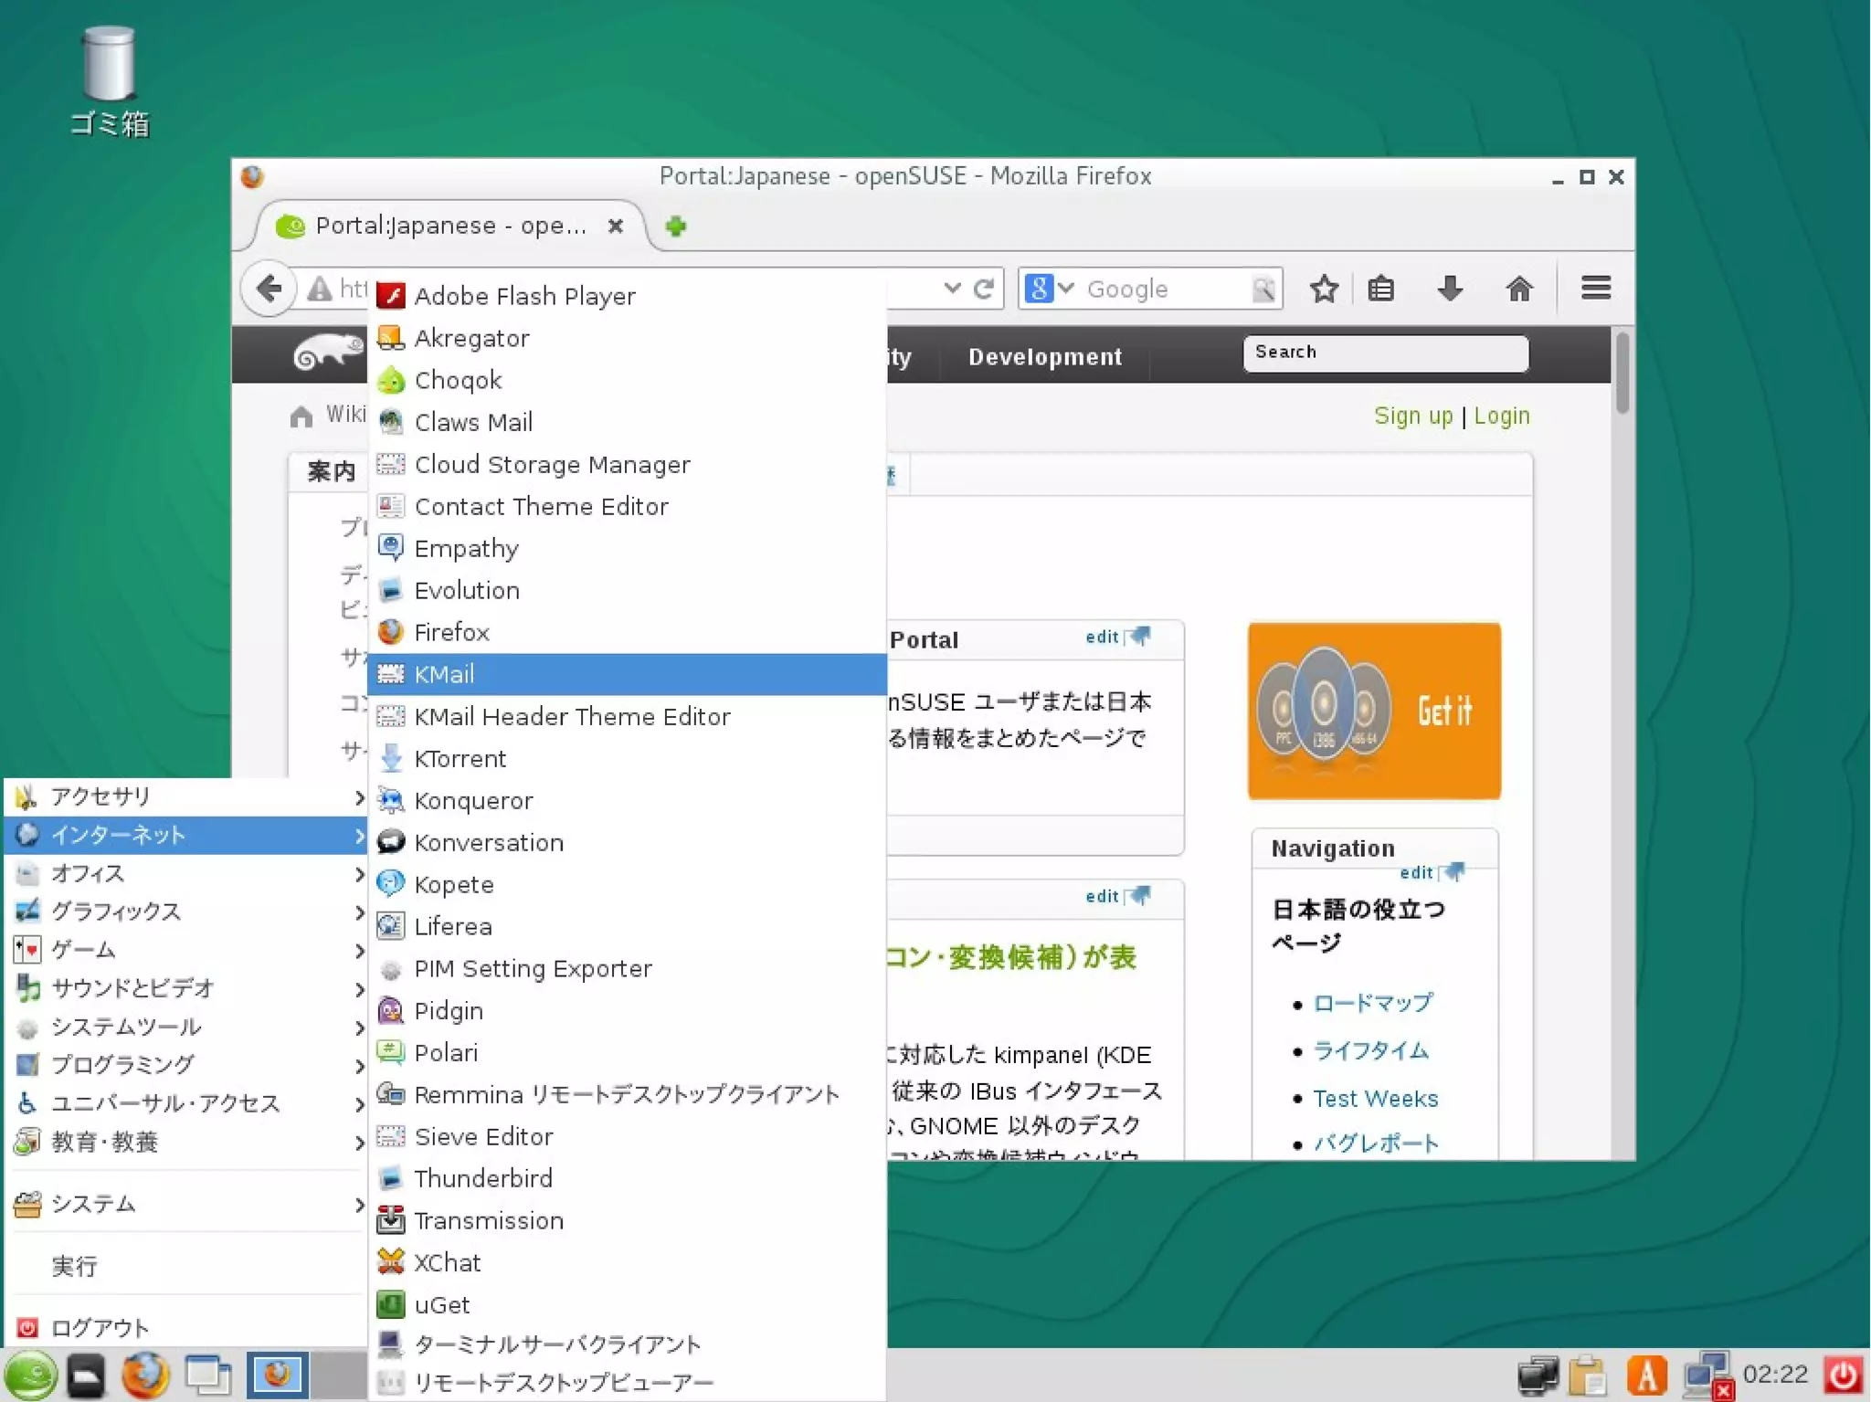Launch Cloud Storage Manager
This screenshot has width=1871, height=1402.
point(627,463)
